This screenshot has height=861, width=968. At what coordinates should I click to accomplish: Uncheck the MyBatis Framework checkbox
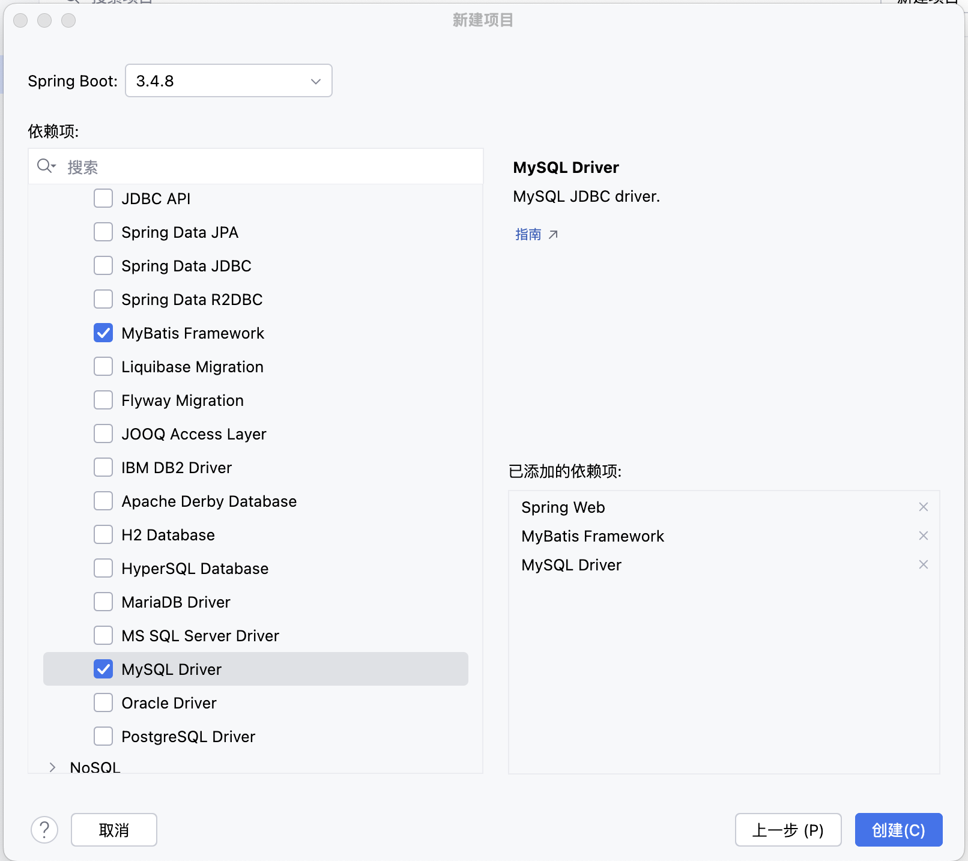click(x=103, y=333)
